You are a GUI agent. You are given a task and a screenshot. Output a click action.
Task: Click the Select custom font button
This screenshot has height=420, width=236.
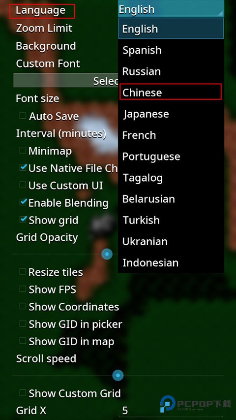pos(66,81)
